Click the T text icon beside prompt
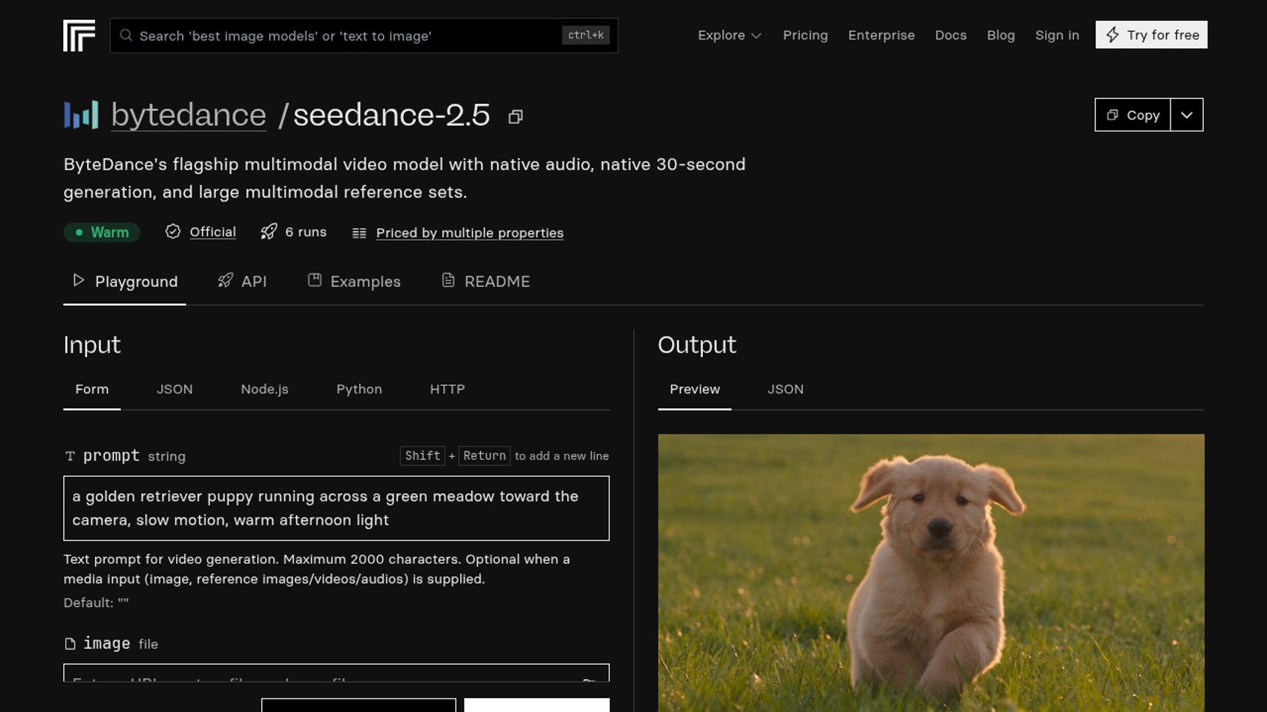The width and height of the screenshot is (1267, 712). tap(70, 456)
